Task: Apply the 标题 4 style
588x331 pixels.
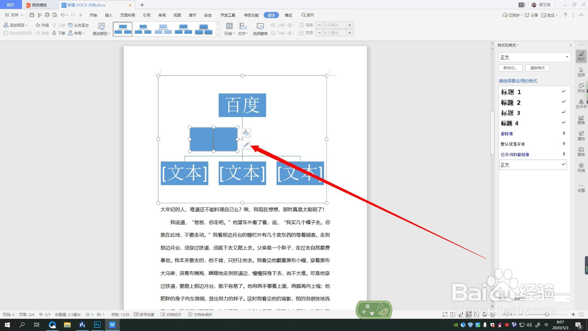Action: (533, 123)
